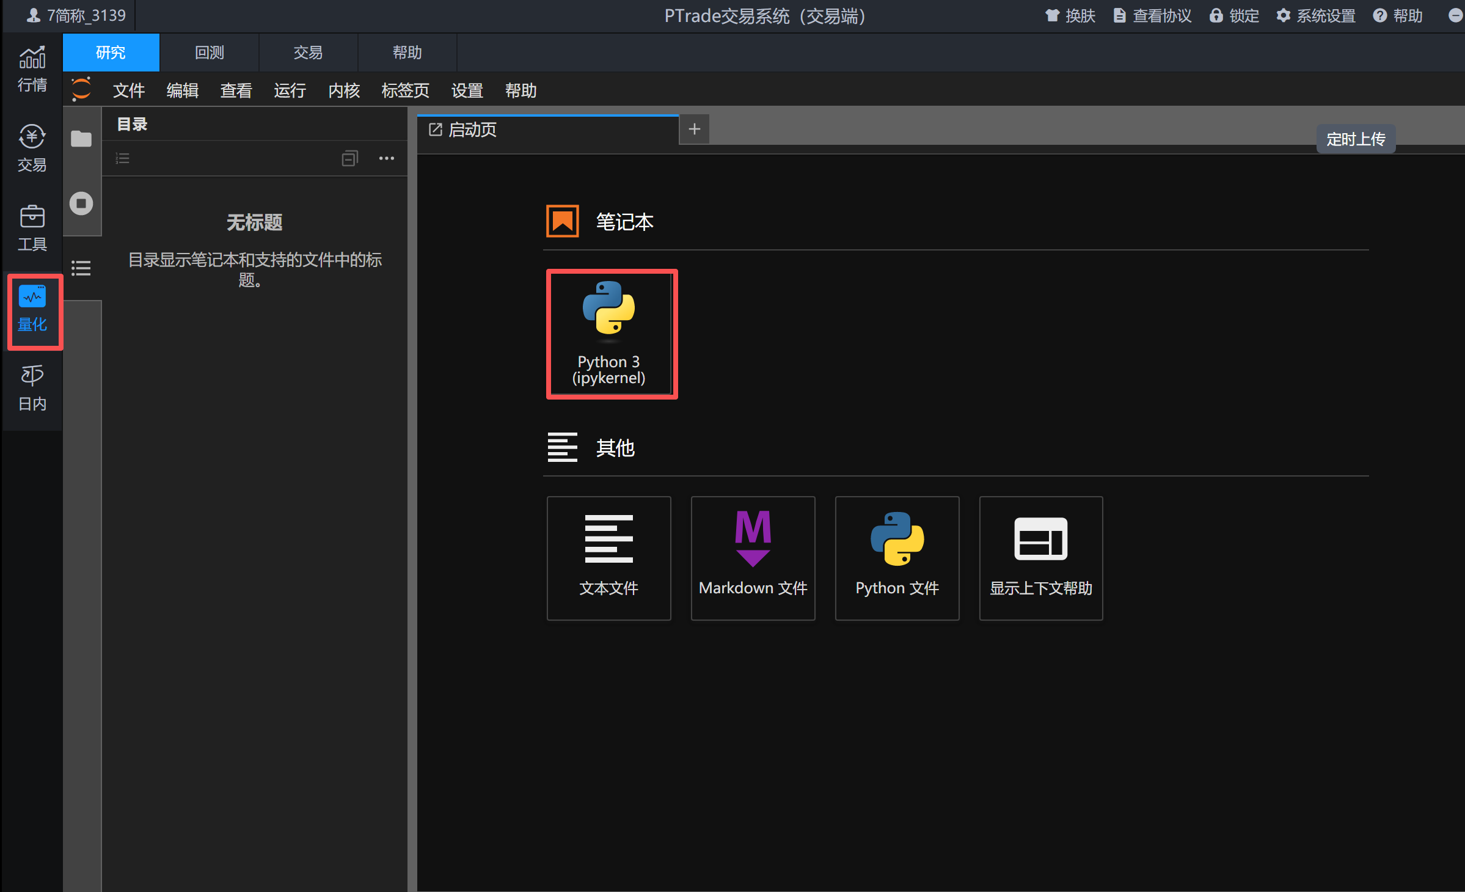The height and width of the screenshot is (892, 1465).
Task: Open the 行情 market sidebar icon
Action: pyautogui.click(x=32, y=68)
